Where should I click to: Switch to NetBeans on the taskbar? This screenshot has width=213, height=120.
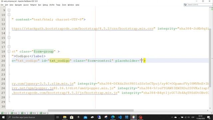133,117
